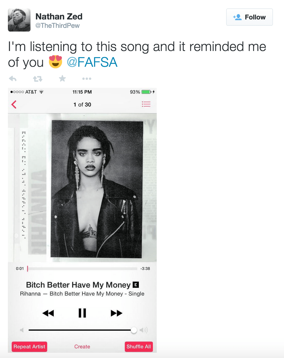The width and height of the screenshot is (284, 358).
Task: Toggle Shuffle All on
Action: pyautogui.click(x=139, y=346)
